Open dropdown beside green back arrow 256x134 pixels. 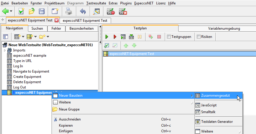[11, 11]
